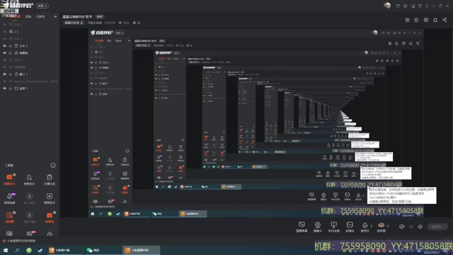Hide the 文本 2 source

coord(5,46)
